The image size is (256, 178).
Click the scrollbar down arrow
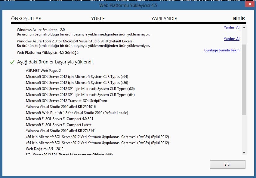pyautogui.click(x=244, y=152)
